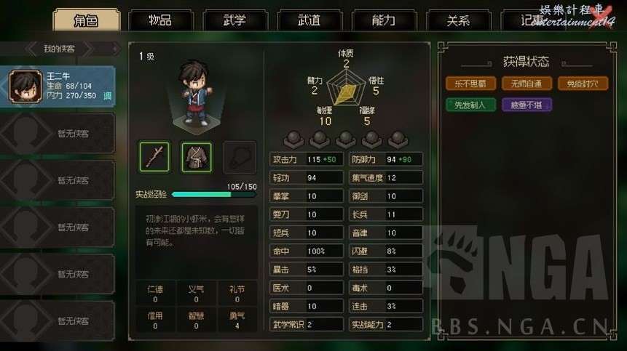Viewport: 627px width, 351px height.
Task: Open the 关系 tab
Action: [458, 20]
